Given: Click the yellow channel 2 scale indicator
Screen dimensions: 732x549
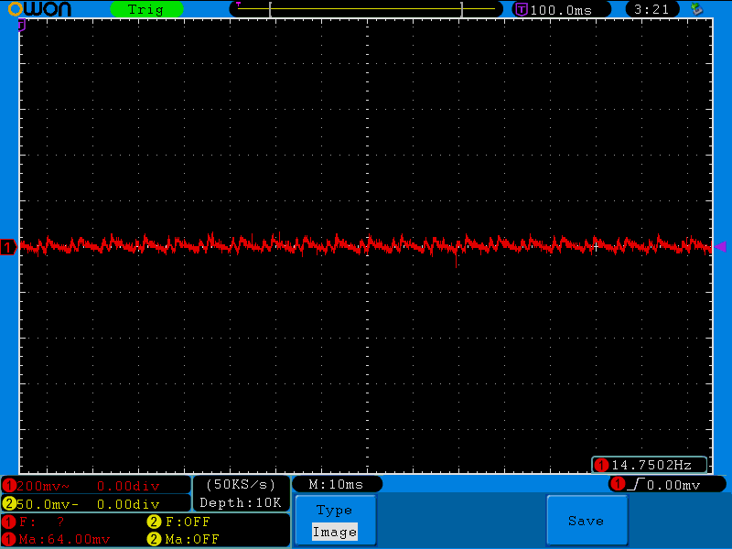Looking at the screenshot, I should pos(9,504).
